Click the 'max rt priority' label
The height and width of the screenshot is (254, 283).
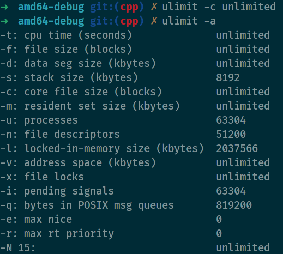tap(69, 234)
